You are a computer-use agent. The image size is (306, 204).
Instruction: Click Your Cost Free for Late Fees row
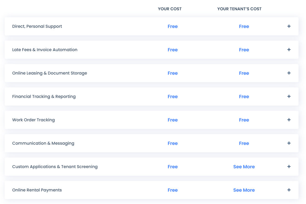173,50
